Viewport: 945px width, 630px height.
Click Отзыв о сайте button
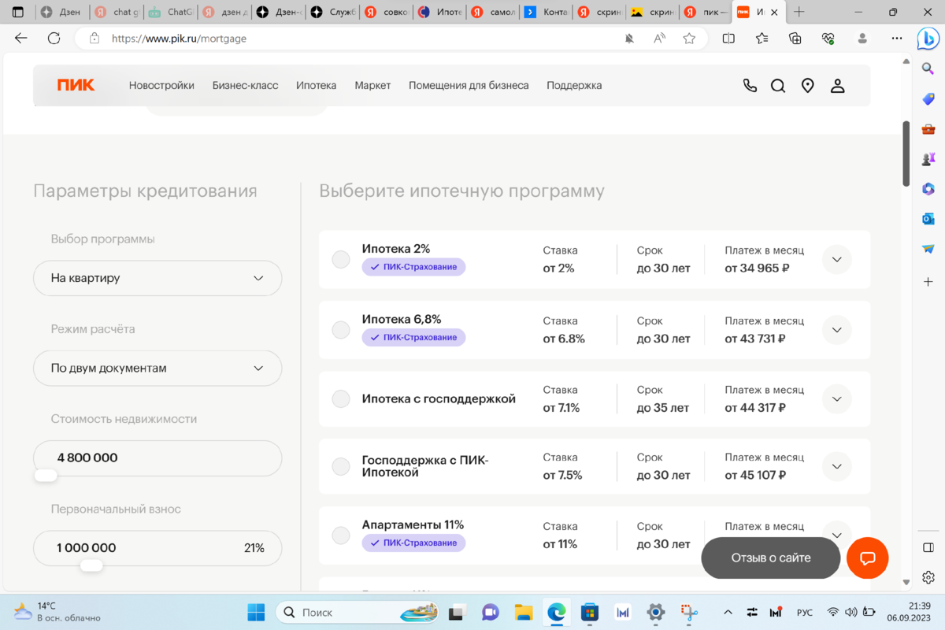click(x=771, y=558)
